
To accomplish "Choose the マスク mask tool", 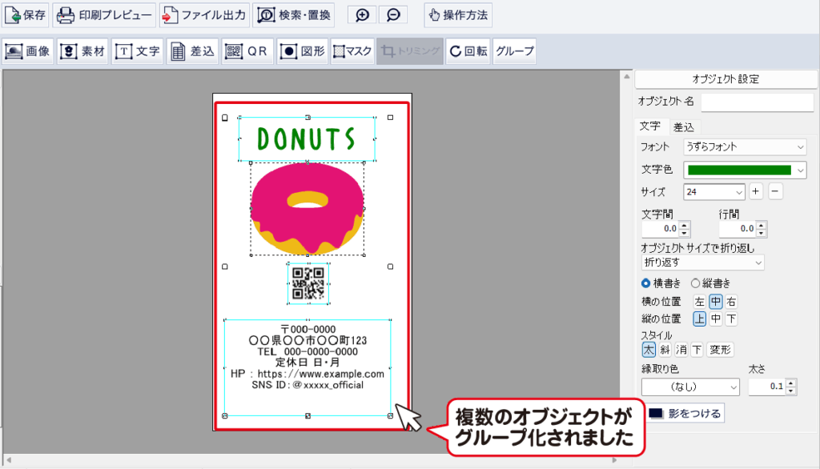I will pyautogui.click(x=352, y=51).
